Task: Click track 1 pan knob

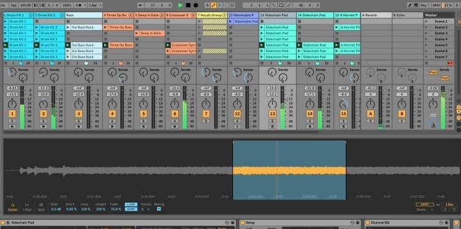Action: 12,103
